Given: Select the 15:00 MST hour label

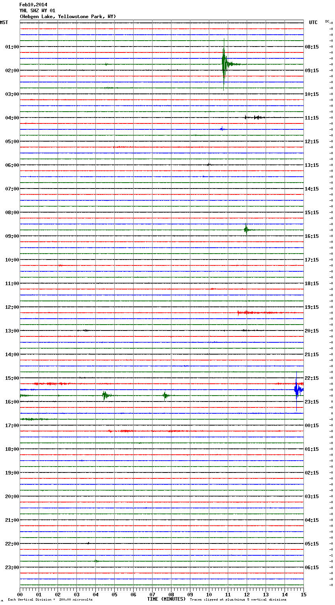Looking at the screenshot, I should [12, 378].
